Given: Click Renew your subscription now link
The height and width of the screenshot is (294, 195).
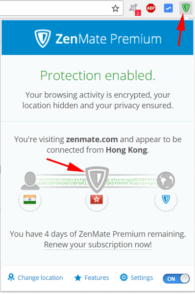Looking at the screenshot, I should 97,244.
